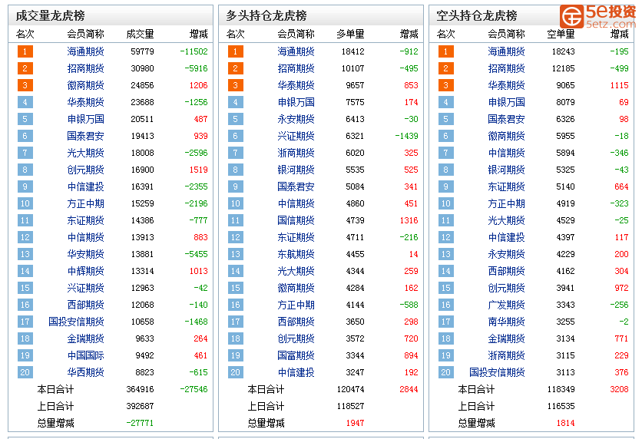Click the change value -27546
Viewport: 642px width, 439px height.
coord(194,389)
